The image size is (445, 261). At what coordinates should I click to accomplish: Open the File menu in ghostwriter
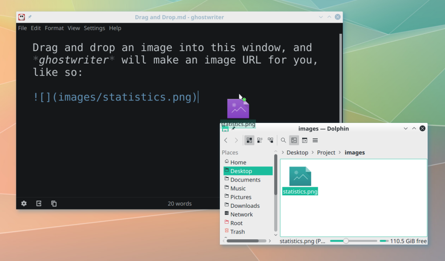point(22,28)
